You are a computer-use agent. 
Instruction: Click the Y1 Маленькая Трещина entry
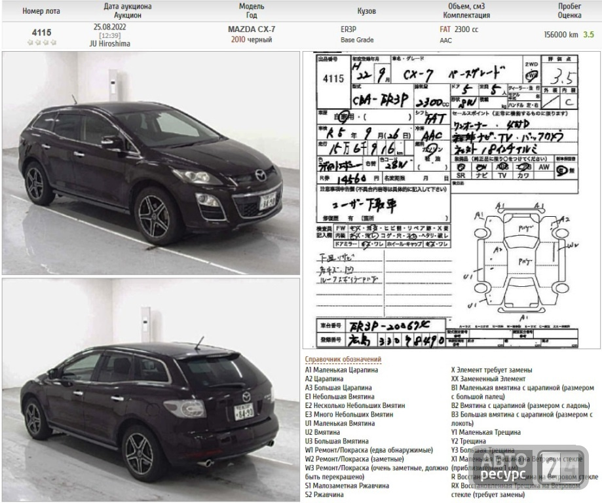pyautogui.click(x=485, y=432)
